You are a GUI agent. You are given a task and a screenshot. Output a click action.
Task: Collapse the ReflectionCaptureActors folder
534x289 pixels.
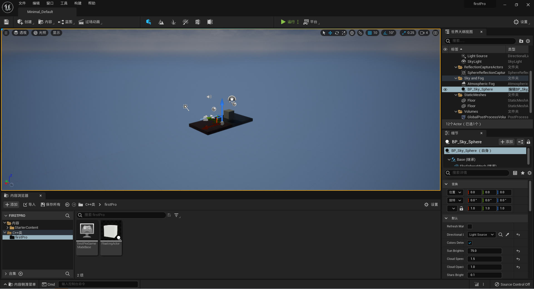(456, 67)
